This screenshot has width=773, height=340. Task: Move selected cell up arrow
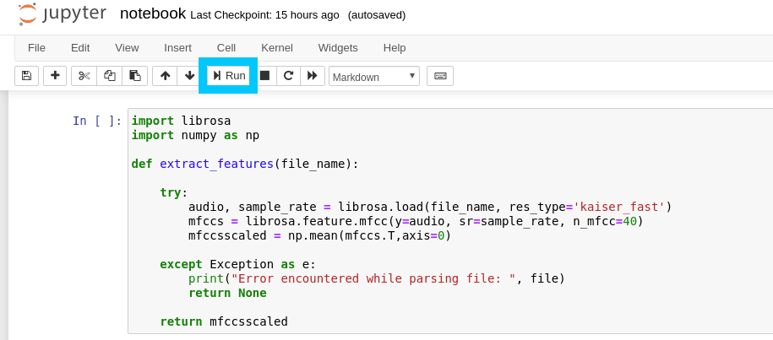165,76
